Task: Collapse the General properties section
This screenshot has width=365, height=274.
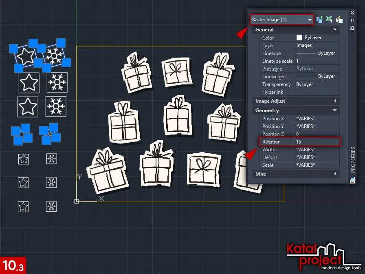Action: point(335,30)
